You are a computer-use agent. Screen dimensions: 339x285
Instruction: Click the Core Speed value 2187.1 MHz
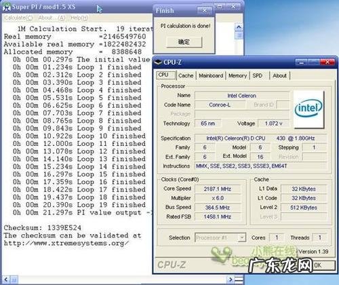click(x=218, y=189)
